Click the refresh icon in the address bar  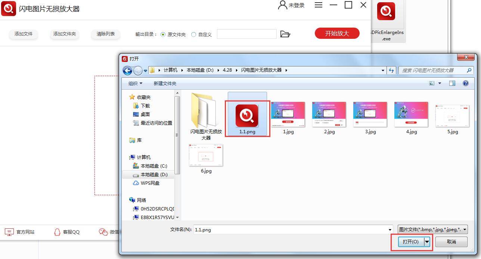click(x=391, y=70)
